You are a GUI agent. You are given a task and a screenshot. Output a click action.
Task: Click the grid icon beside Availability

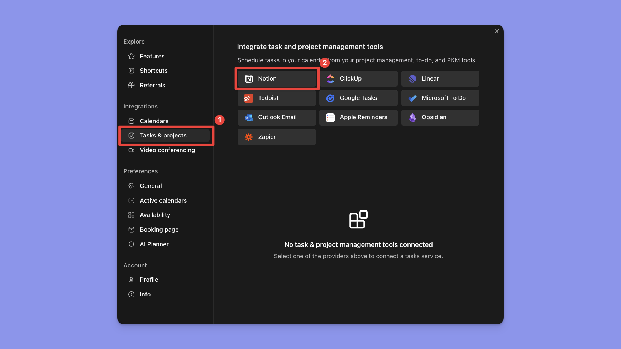point(132,215)
